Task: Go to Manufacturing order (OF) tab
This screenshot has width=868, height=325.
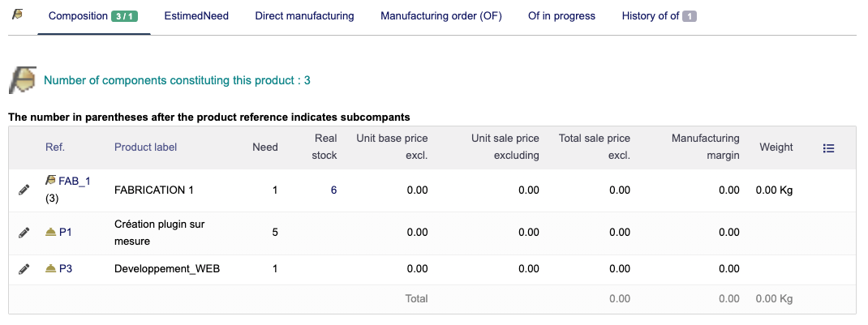Action: click(440, 16)
